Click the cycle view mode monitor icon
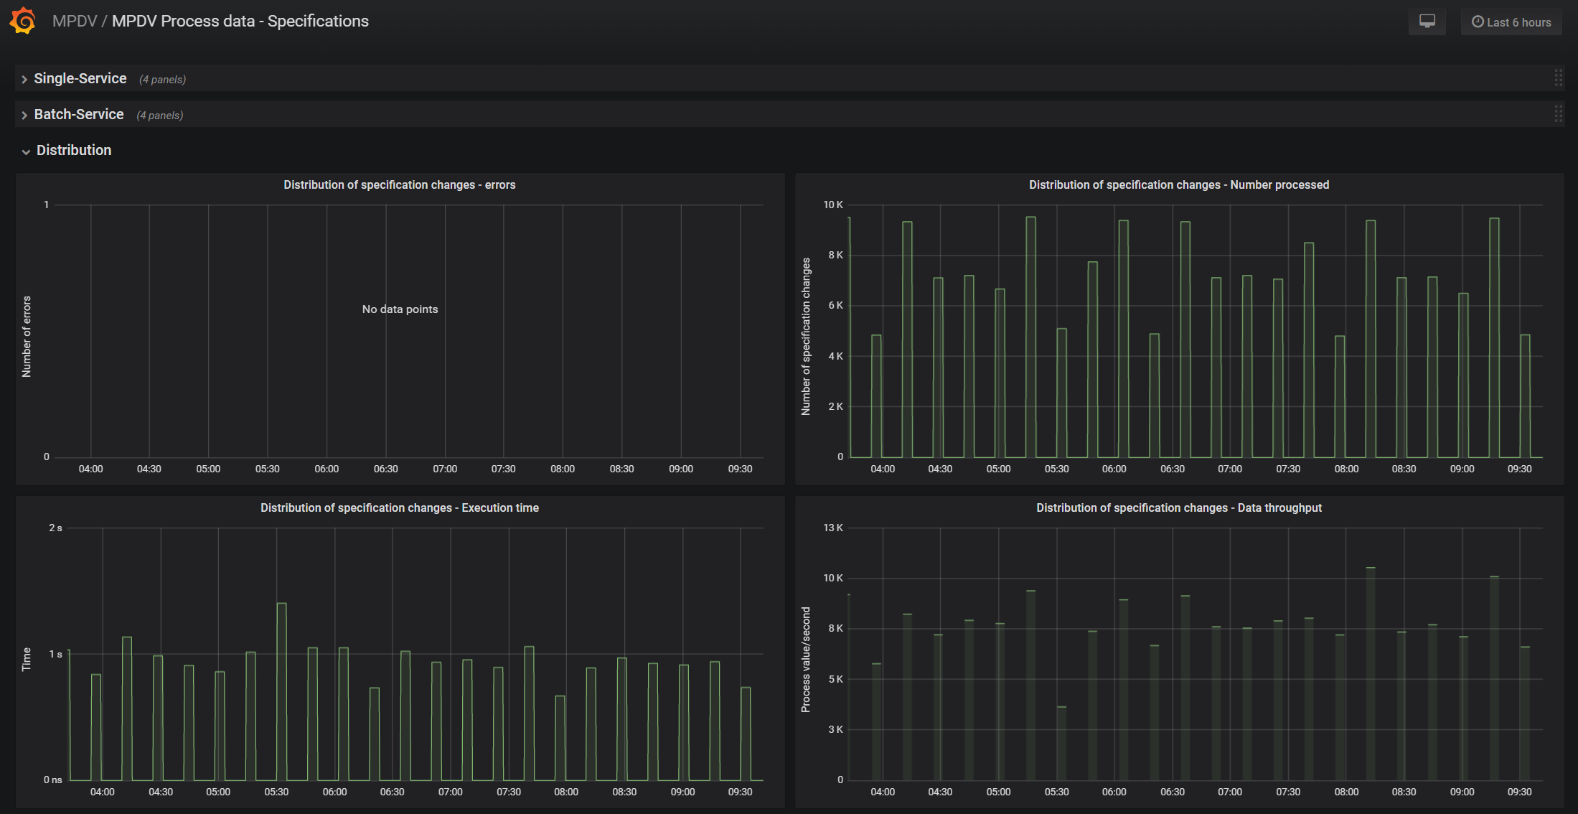Screen dimensions: 1578x814 1427,22
